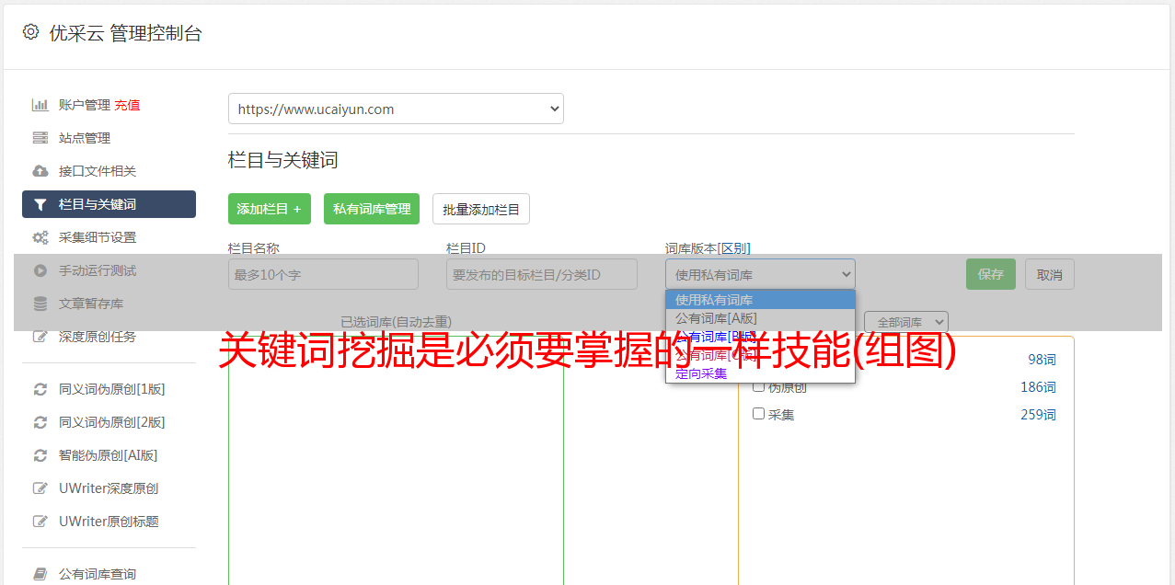The image size is (1175, 585).
Task: Click the 已选词库 selected-list box
Action: tap(396, 460)
